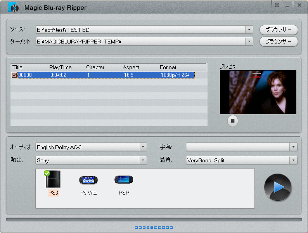The width and height of the screenshot is (308, 233).
Task: Open the VeryGood_Split quality dropdown
Action: coord(293,160)
